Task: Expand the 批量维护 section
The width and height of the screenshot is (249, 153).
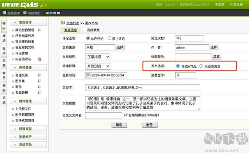Action: (x=28, y=137)
